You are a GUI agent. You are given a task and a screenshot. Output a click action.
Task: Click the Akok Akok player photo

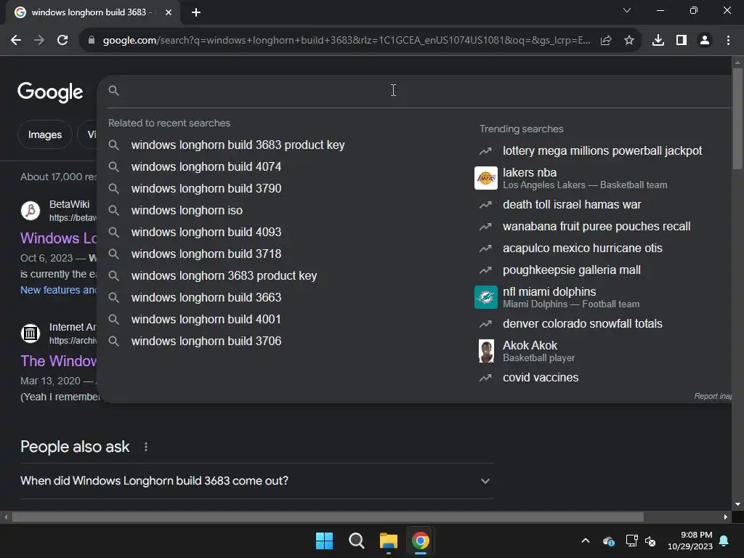tap(486, 351)
